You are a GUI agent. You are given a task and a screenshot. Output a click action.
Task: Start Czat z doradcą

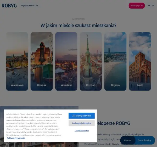[144, 140]
